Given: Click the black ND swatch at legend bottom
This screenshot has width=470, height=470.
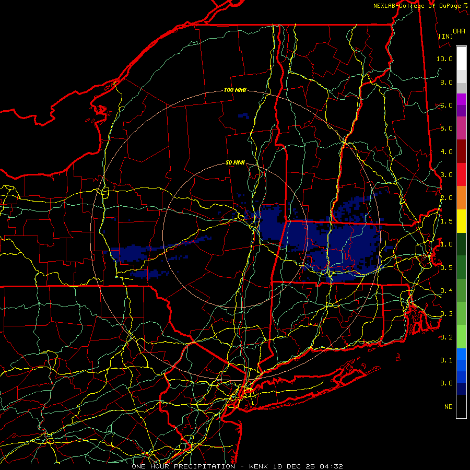Looking at the screenshot, I should tap(461, 406).
